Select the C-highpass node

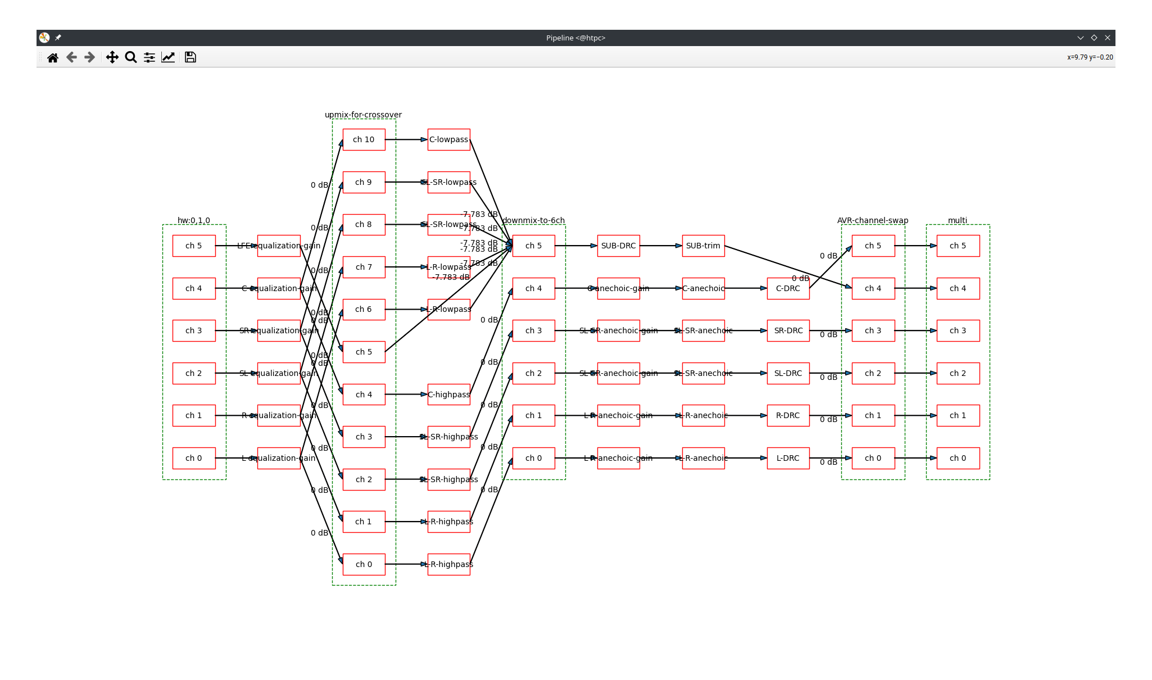[x=449, y=395]
